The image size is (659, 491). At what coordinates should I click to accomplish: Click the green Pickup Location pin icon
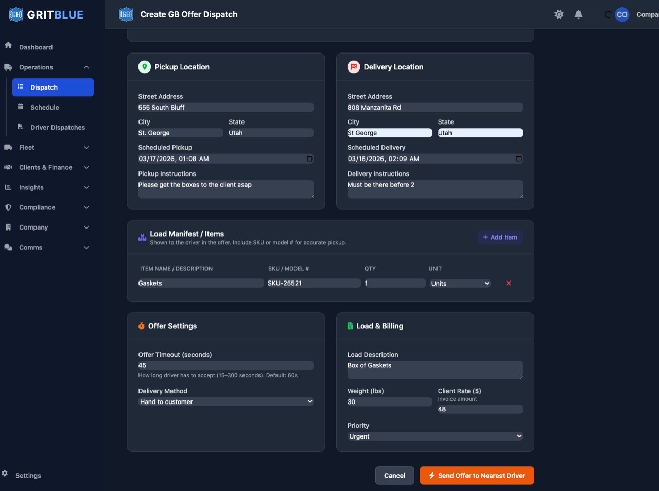click(x=145, y=67)
